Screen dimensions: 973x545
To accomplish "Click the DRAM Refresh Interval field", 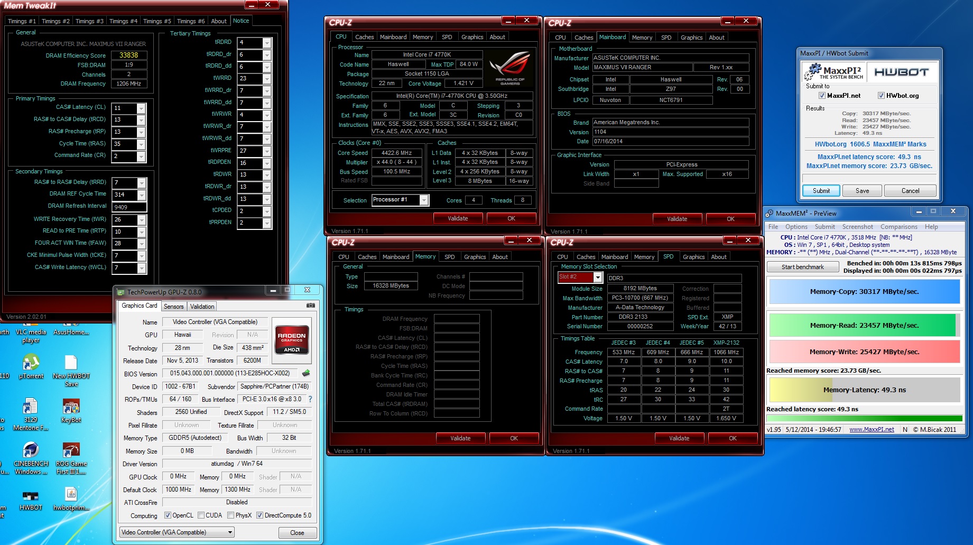I will (x=129, y=207).
